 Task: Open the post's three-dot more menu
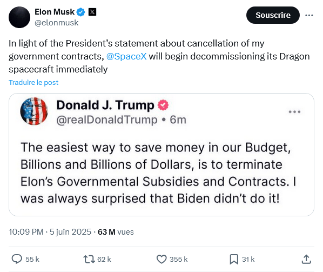(x=309, y=15)
